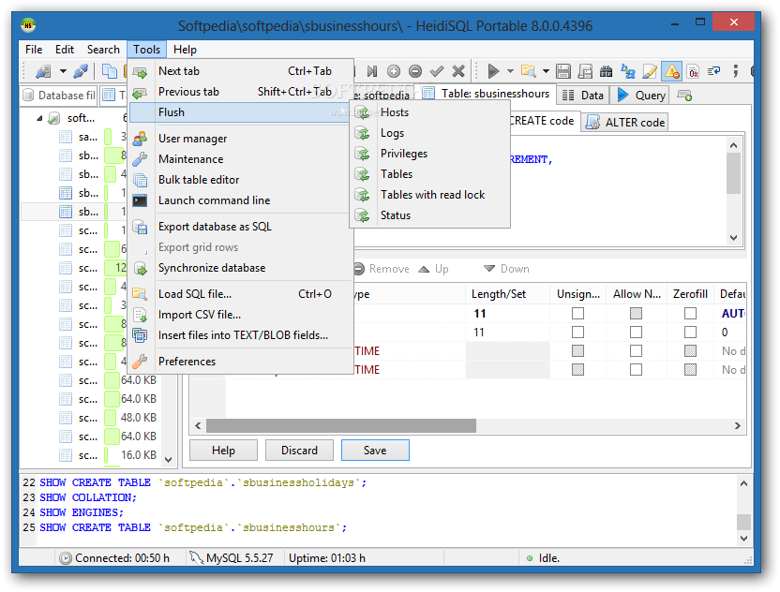The width and height of the screenshot is (780, 592).
Task: Click the semicolon delimiter icon
Action: pyautogui.click(x=735, y=71)
